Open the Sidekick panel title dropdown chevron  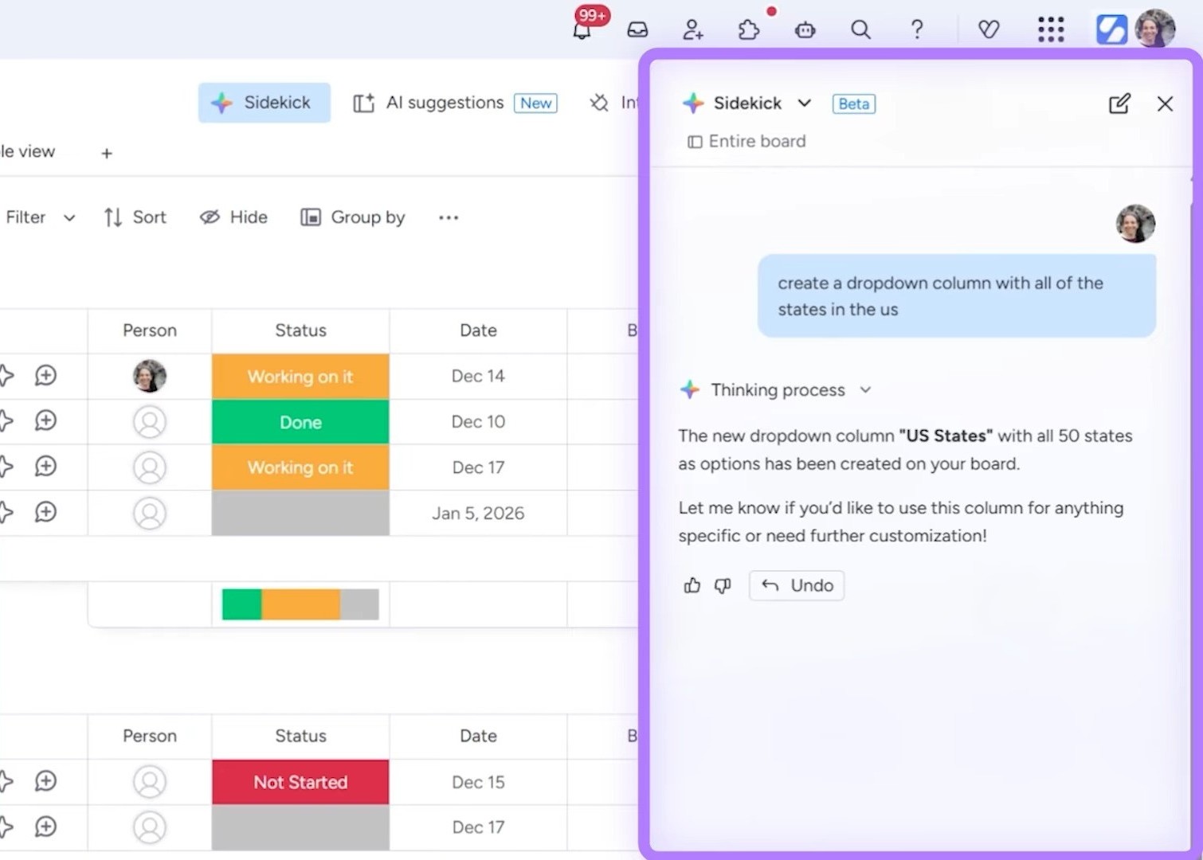click(805, 104)
